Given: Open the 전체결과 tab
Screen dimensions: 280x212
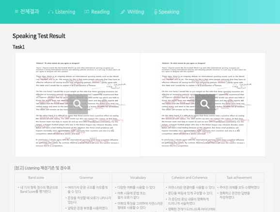Looking at the screenshot, I should (27, 12).
